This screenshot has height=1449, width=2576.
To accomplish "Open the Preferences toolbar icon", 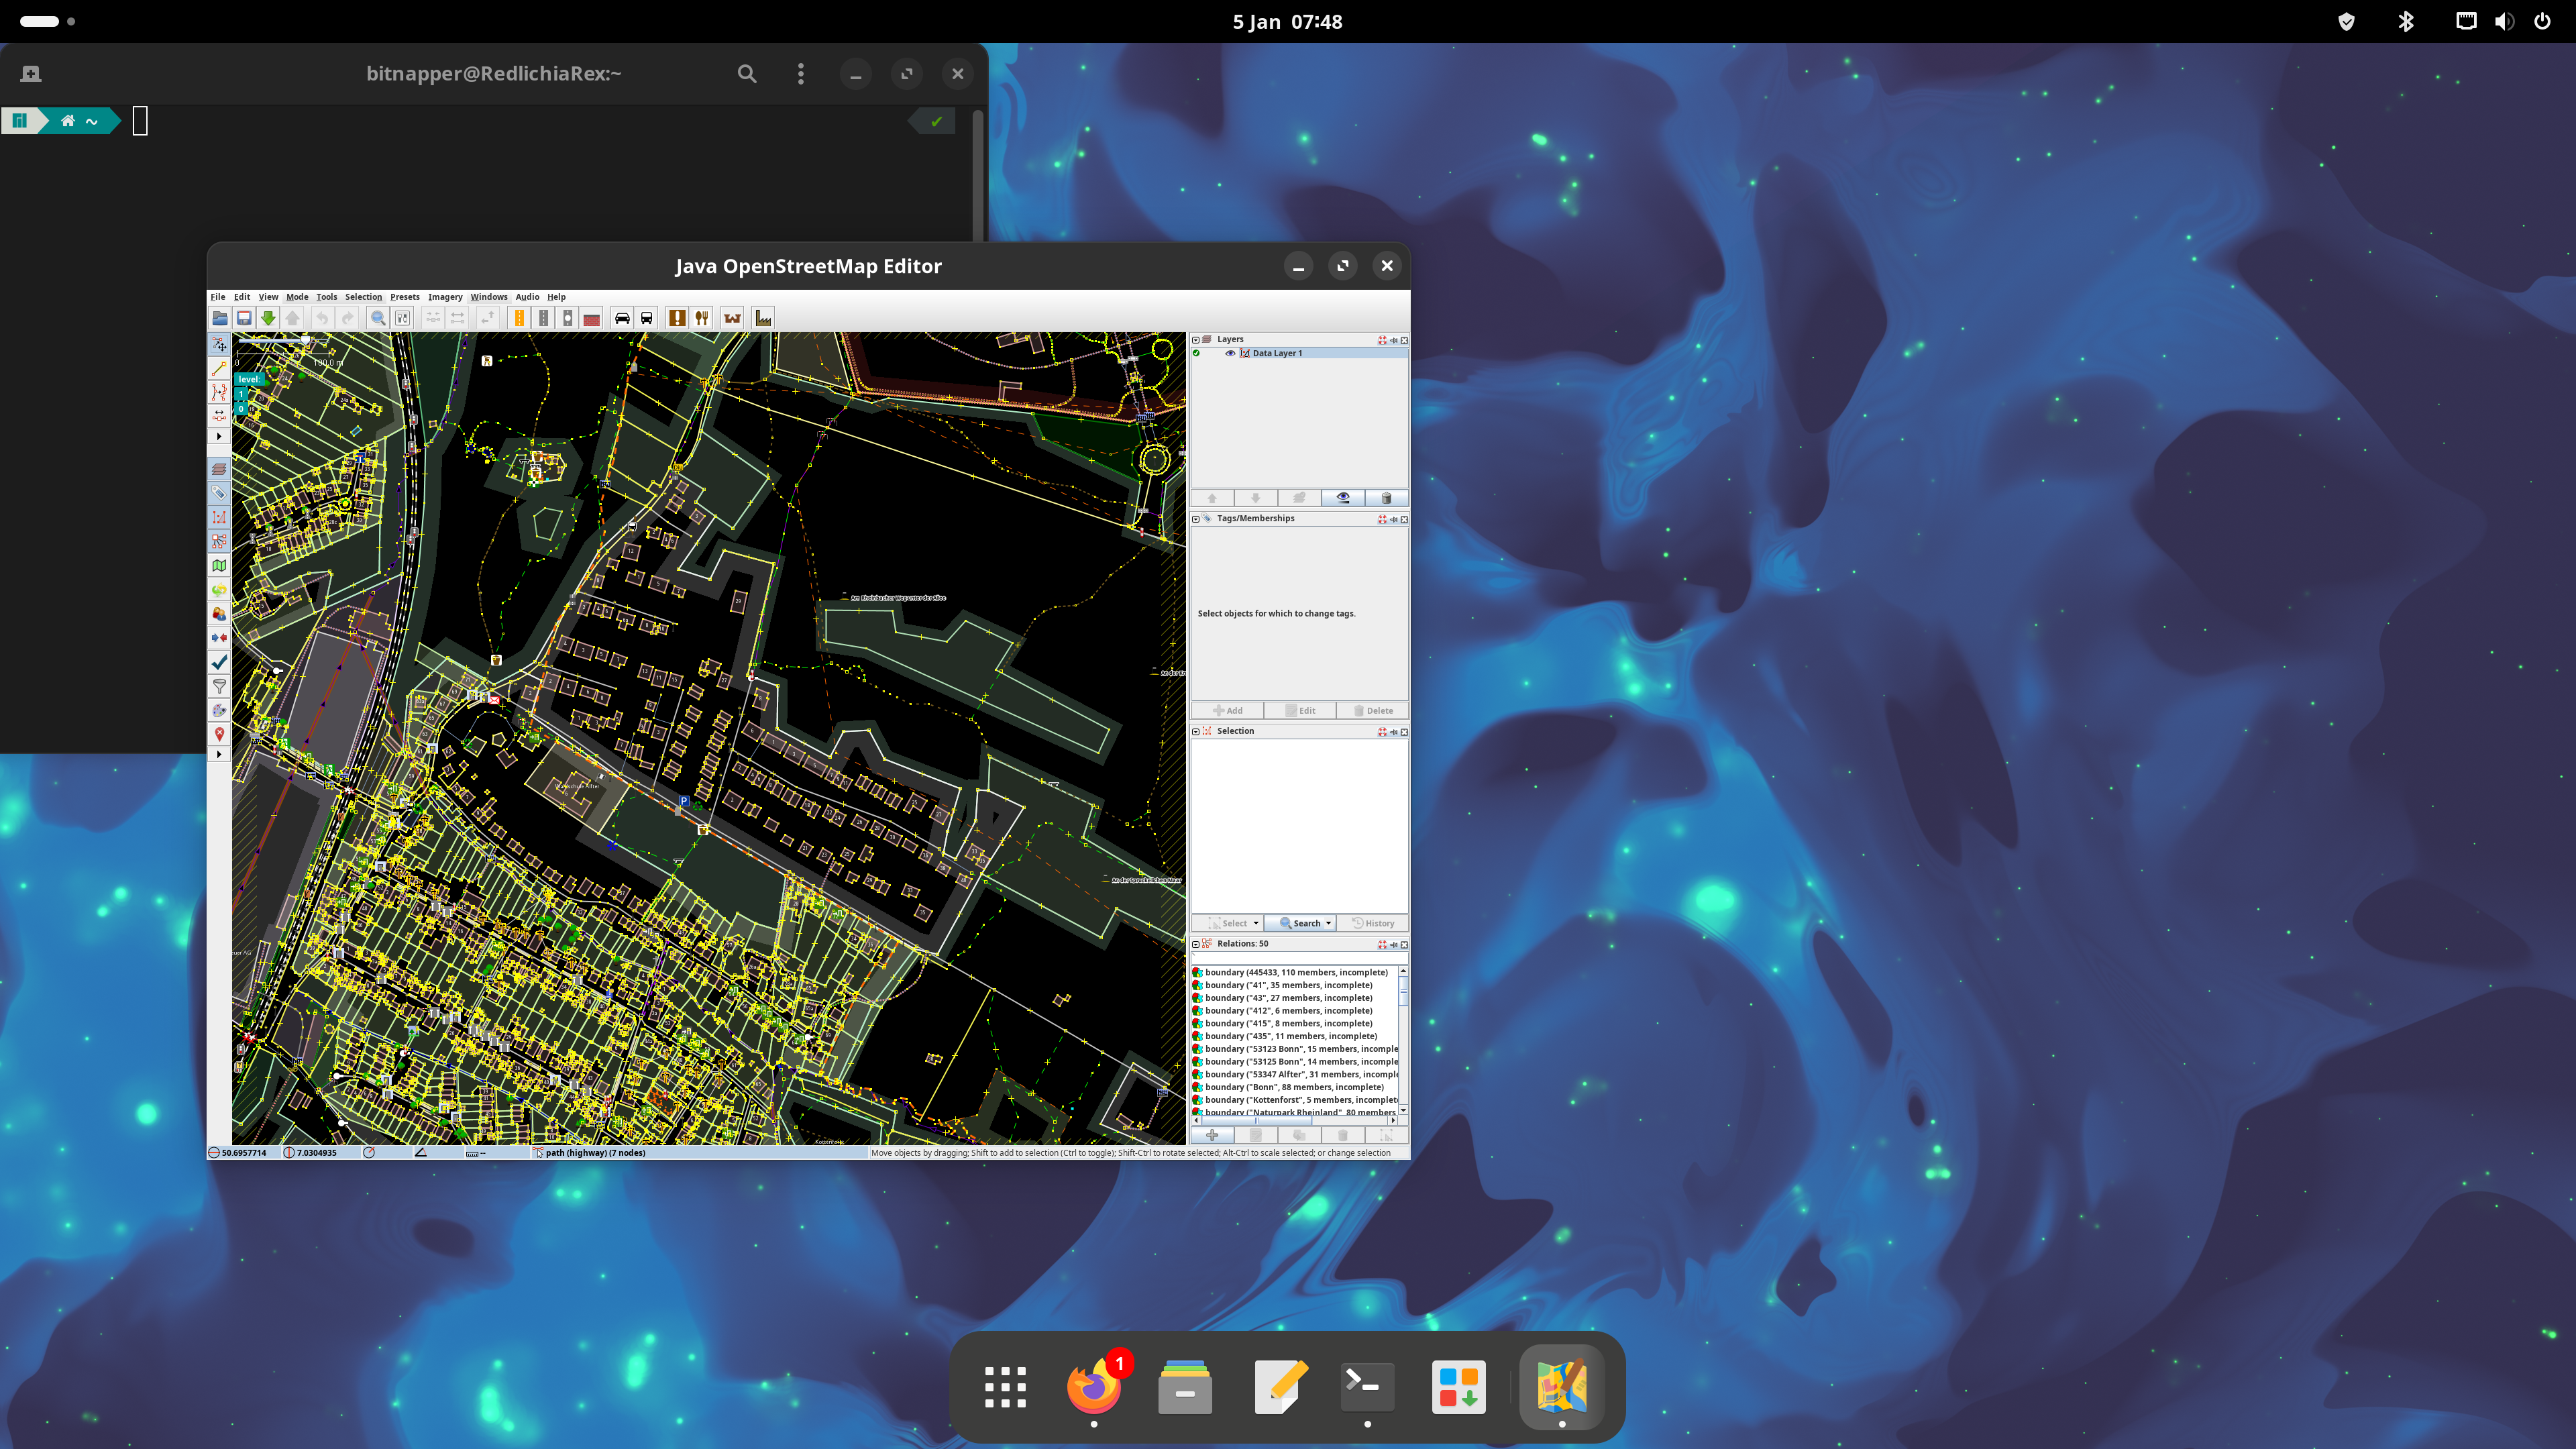I will click(x=402, y=318).
